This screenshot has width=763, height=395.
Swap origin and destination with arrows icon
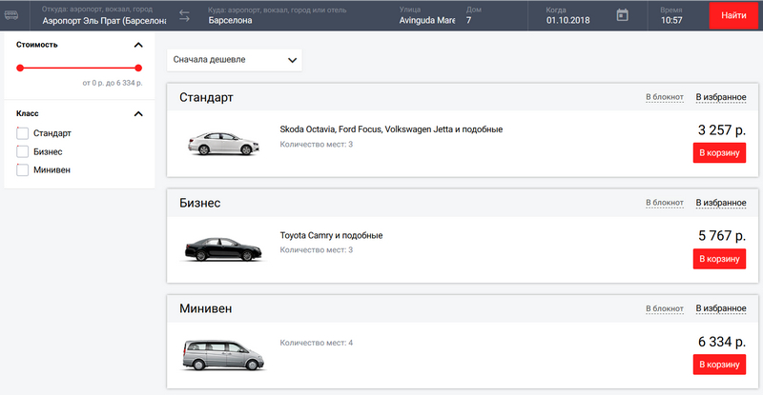(x=185, y=15)
